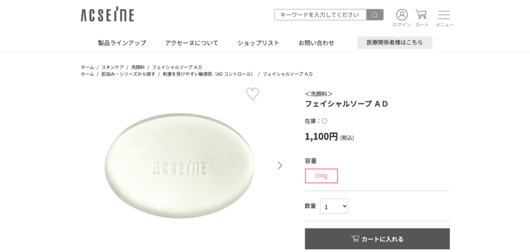Add product to favorites with heart icon

click(252, 94)
